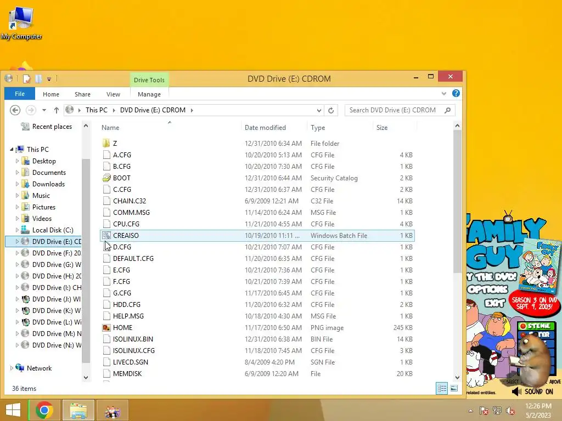Toggle SOUND ON in Family Guy window
Viewport: 562px width, 421px height.
[532, 391]
